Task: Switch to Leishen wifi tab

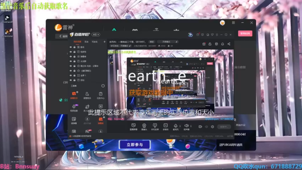Action: [156, 29]
